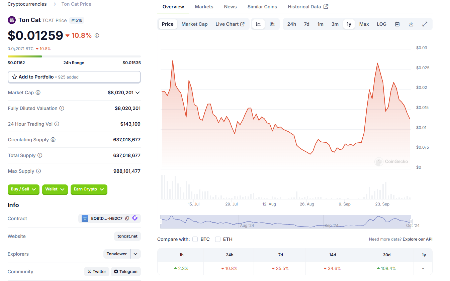
Task: Click the Market Cap info icon
Action: 38,93
